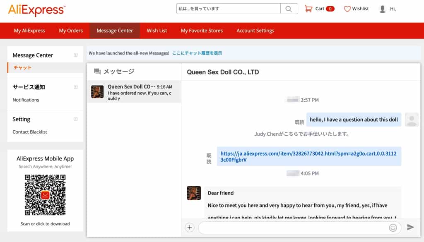Open Queen Sex Doll conversation row
The image size is (424, 242).
[x=134, y=92]
